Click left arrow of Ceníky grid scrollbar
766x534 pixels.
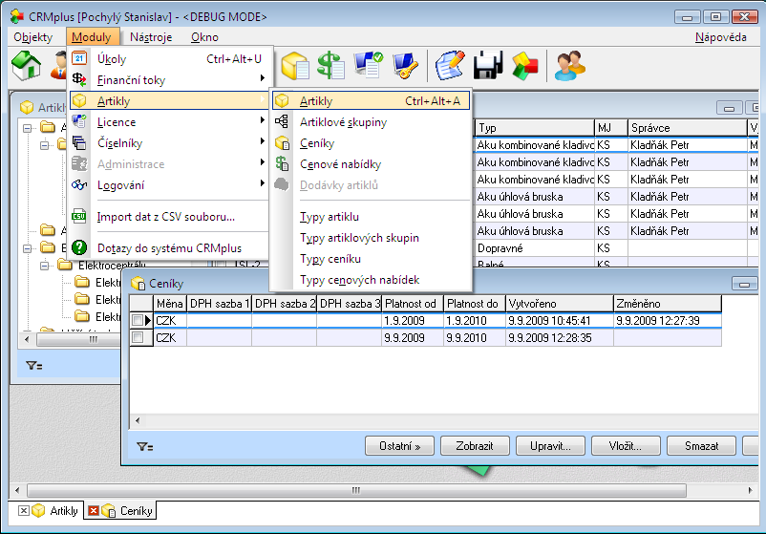[x=138, y=420]
